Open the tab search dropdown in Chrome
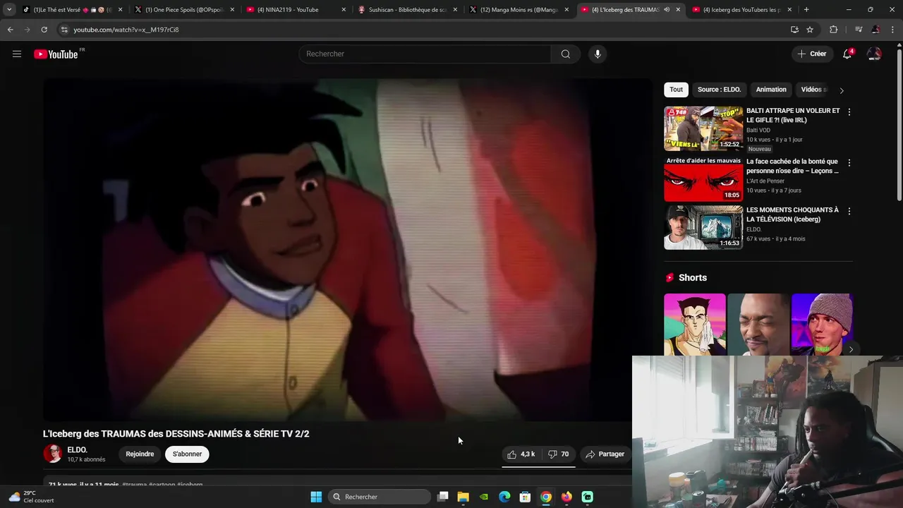Image resolution: width=903 pixels, height=508 pixels. pyautogui.click(x=9, y=10)
